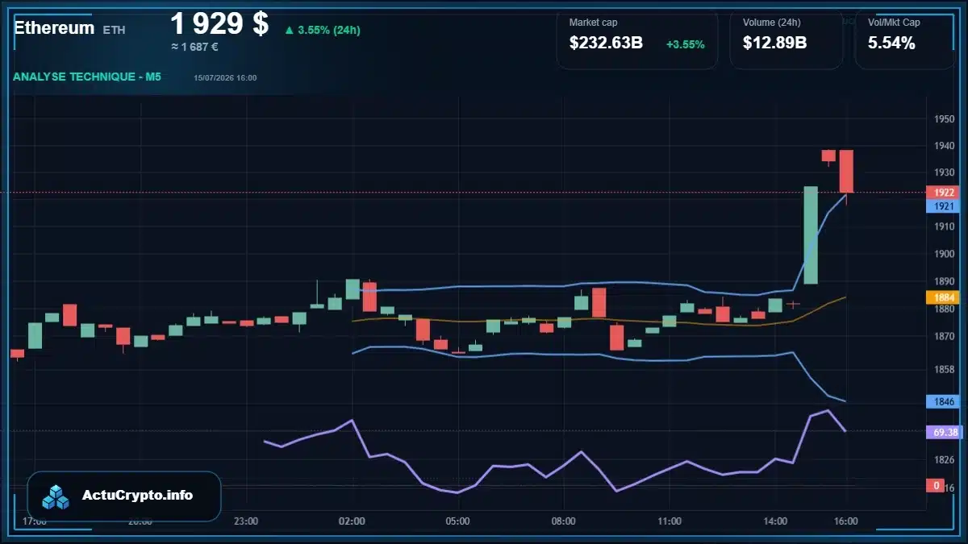Click the orange 1884 moving average tag

(x=944, y=297)
